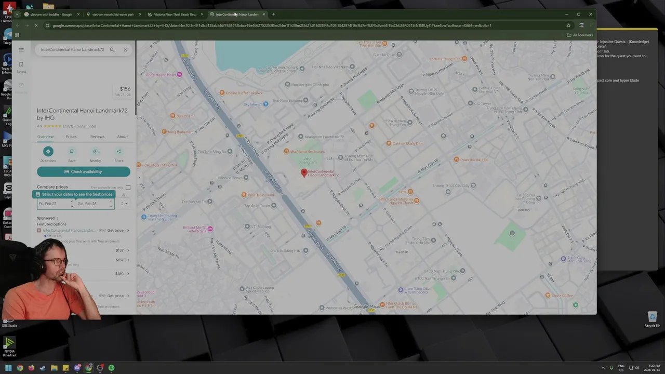Open the Saved places sidebar icon
This screenshot has width=665, height=374.
click(21, 64)
